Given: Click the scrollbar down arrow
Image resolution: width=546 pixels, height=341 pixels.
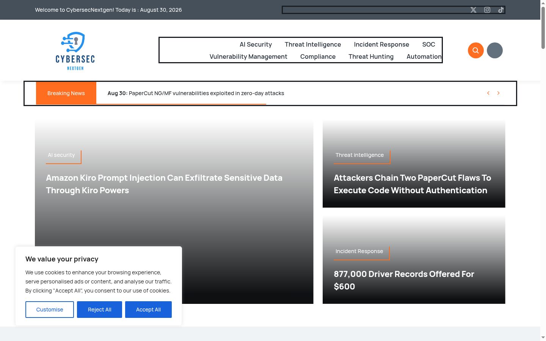Looking at the screenshot, I should [543, 338].
